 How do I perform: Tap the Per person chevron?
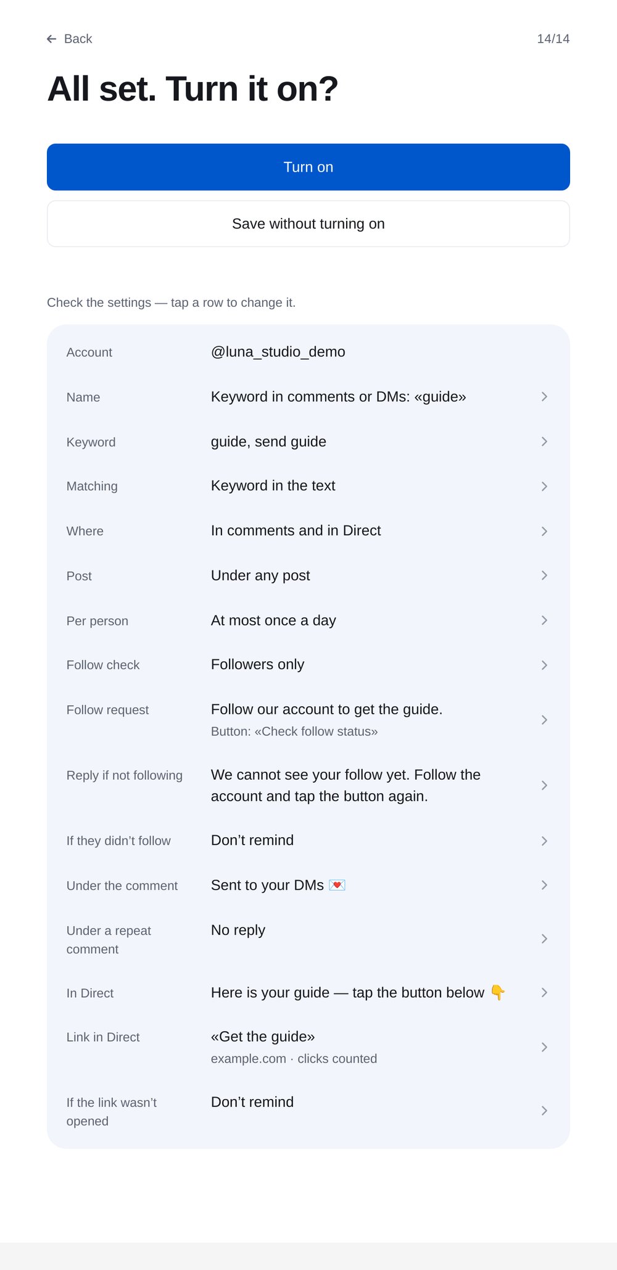point(544,620)
